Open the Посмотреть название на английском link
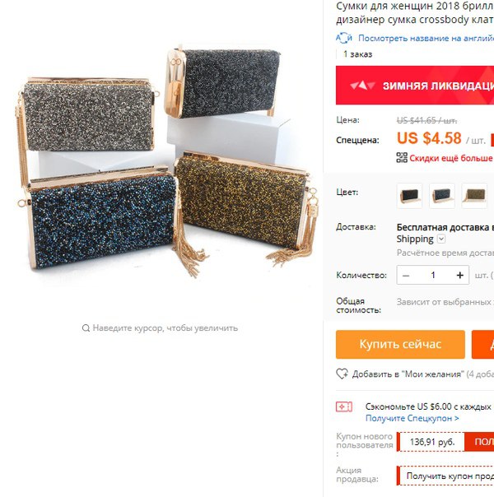 [x=426, y=38]
